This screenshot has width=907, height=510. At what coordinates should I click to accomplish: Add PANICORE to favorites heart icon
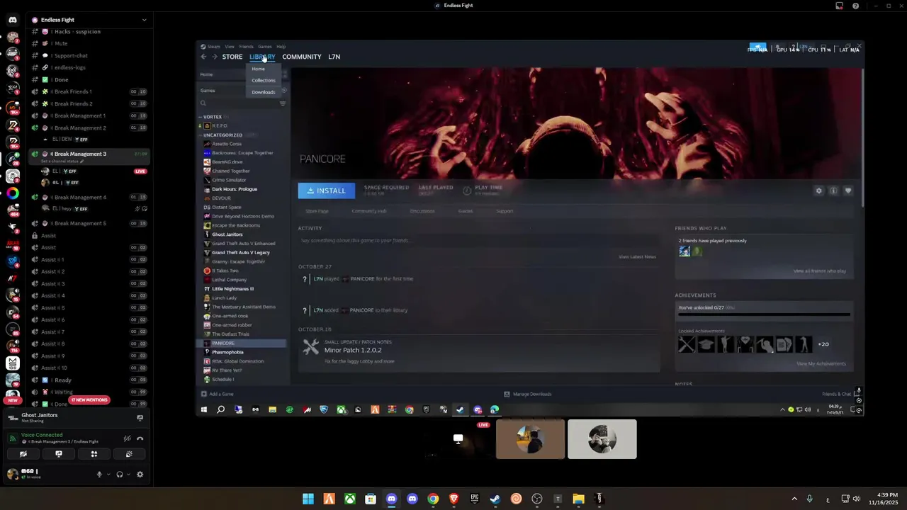tap(847, 191)
